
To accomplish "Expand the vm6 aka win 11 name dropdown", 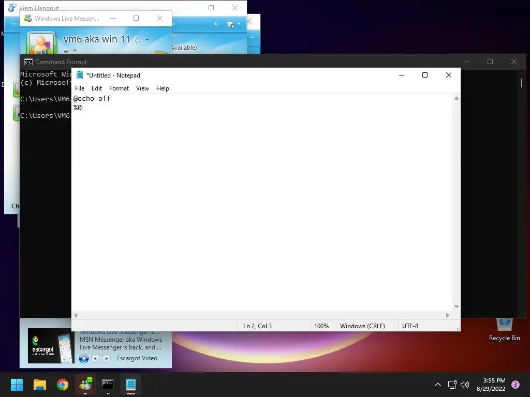I will point(147,40).
